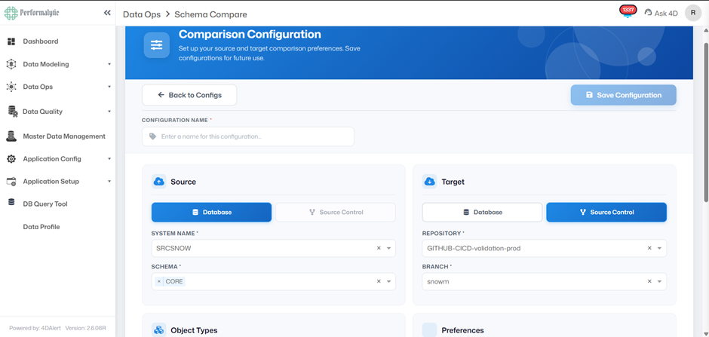Image resolution: width=709 pixels, height=337 pixels.
Task: Click Data Ops in the breadcrumb
Action: (142, 14)
